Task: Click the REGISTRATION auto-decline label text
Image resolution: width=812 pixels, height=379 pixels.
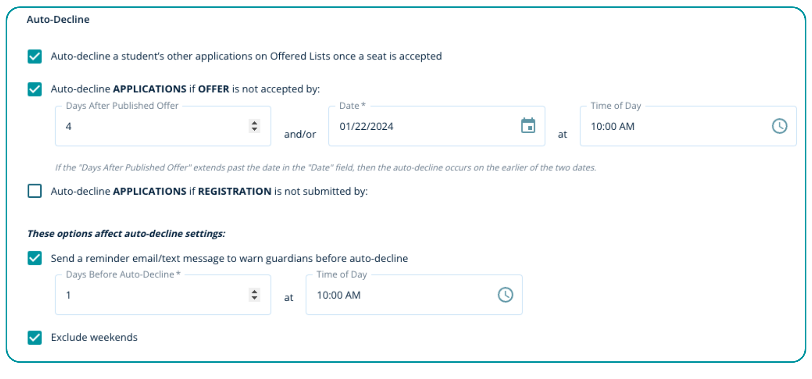Action: [x=209, y=191]
